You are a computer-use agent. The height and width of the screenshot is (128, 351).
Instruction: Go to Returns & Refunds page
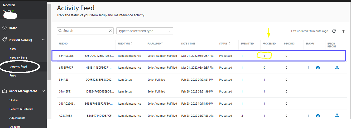(x=21, y=109)
